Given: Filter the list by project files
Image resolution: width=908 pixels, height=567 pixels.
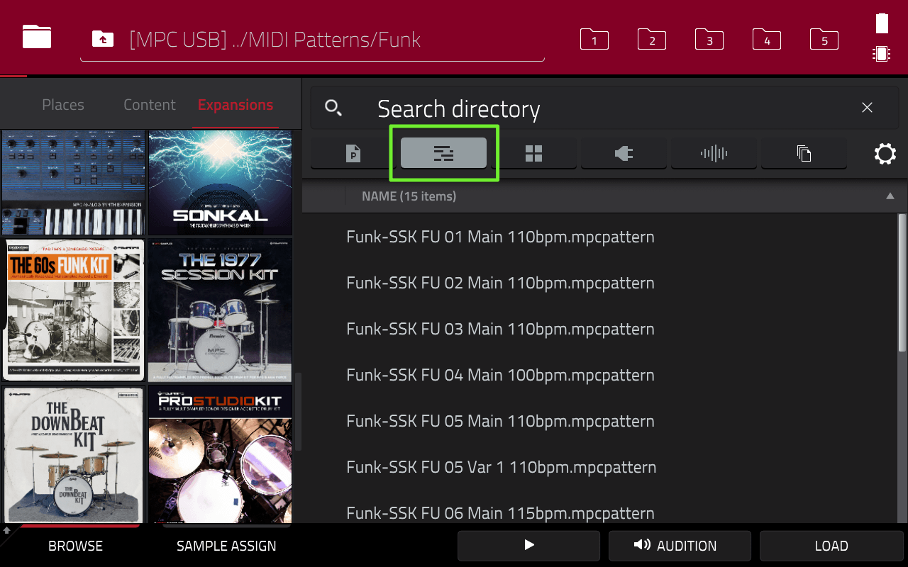Looking at the screenshot, I should (x=353, y=153).
